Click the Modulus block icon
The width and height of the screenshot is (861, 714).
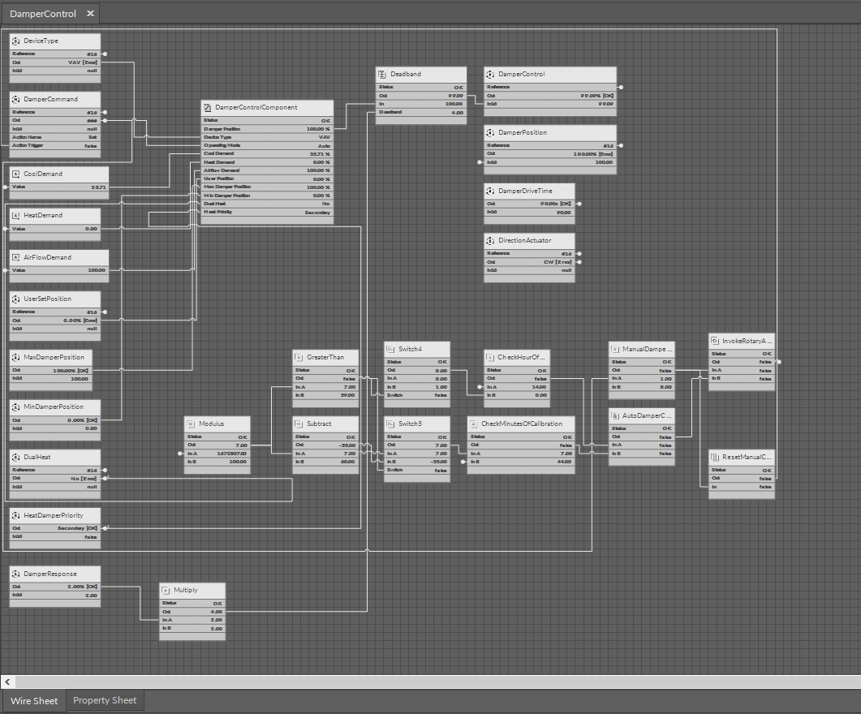191,424
